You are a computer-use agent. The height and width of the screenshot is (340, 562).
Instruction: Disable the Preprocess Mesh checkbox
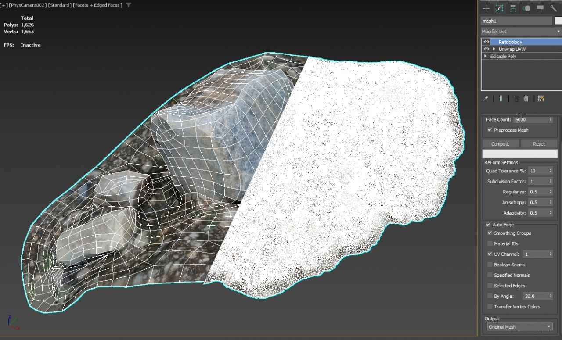pyautogui.click(x=490, y=130)
